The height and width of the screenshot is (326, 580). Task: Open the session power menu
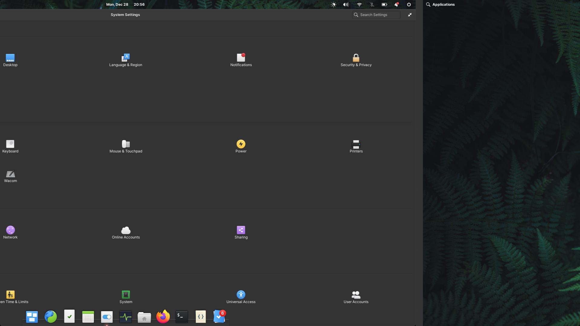pos(408,5)
